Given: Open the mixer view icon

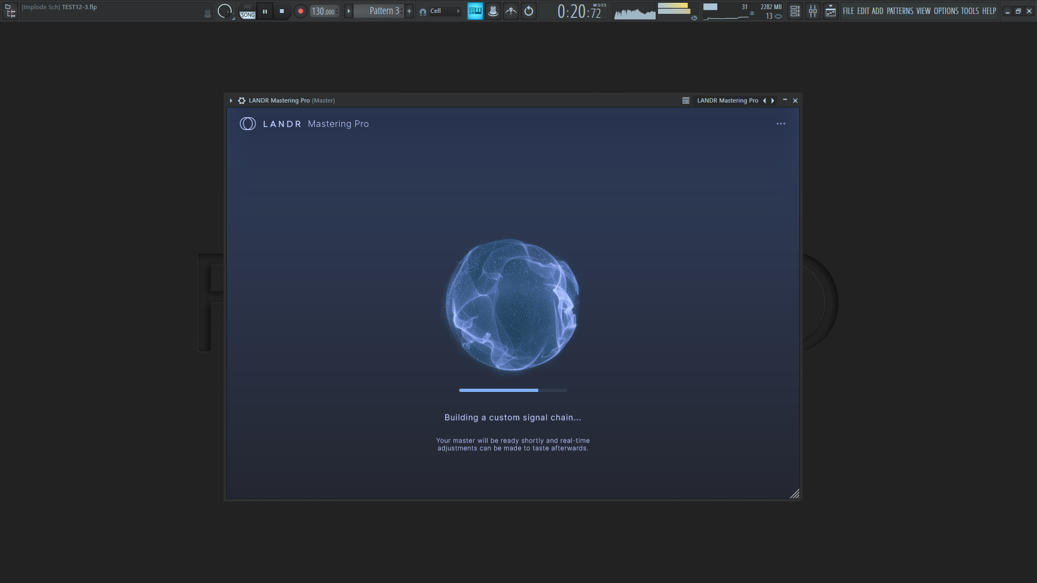Looking at the screenshot, I should 812,11.
